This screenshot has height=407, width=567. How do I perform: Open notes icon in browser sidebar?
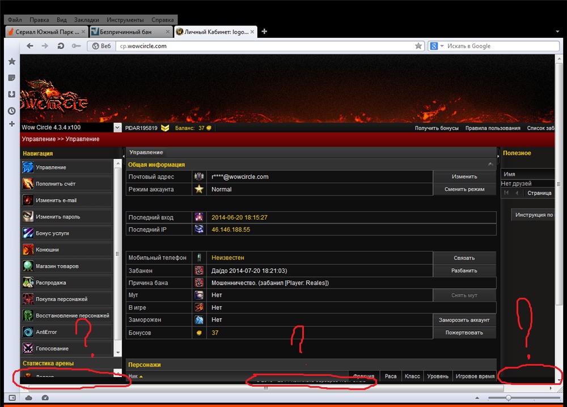coord(12,78)
